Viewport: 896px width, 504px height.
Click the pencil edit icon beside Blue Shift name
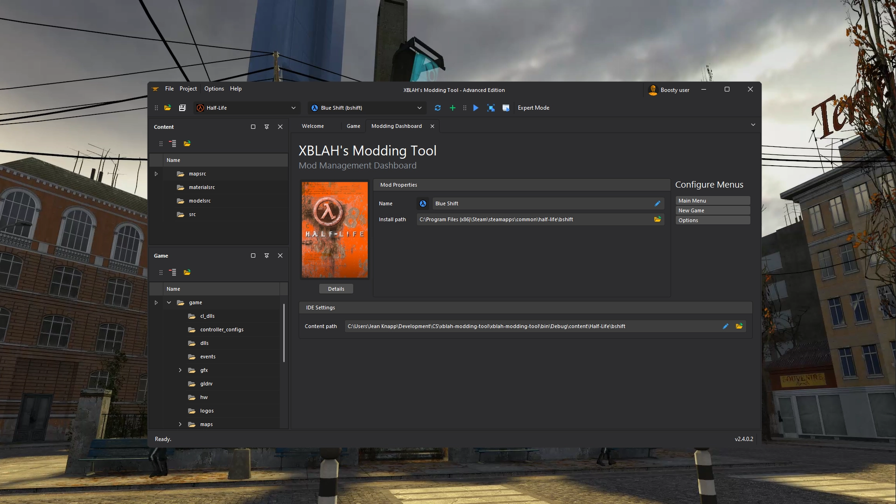click(x=657, y=203)
